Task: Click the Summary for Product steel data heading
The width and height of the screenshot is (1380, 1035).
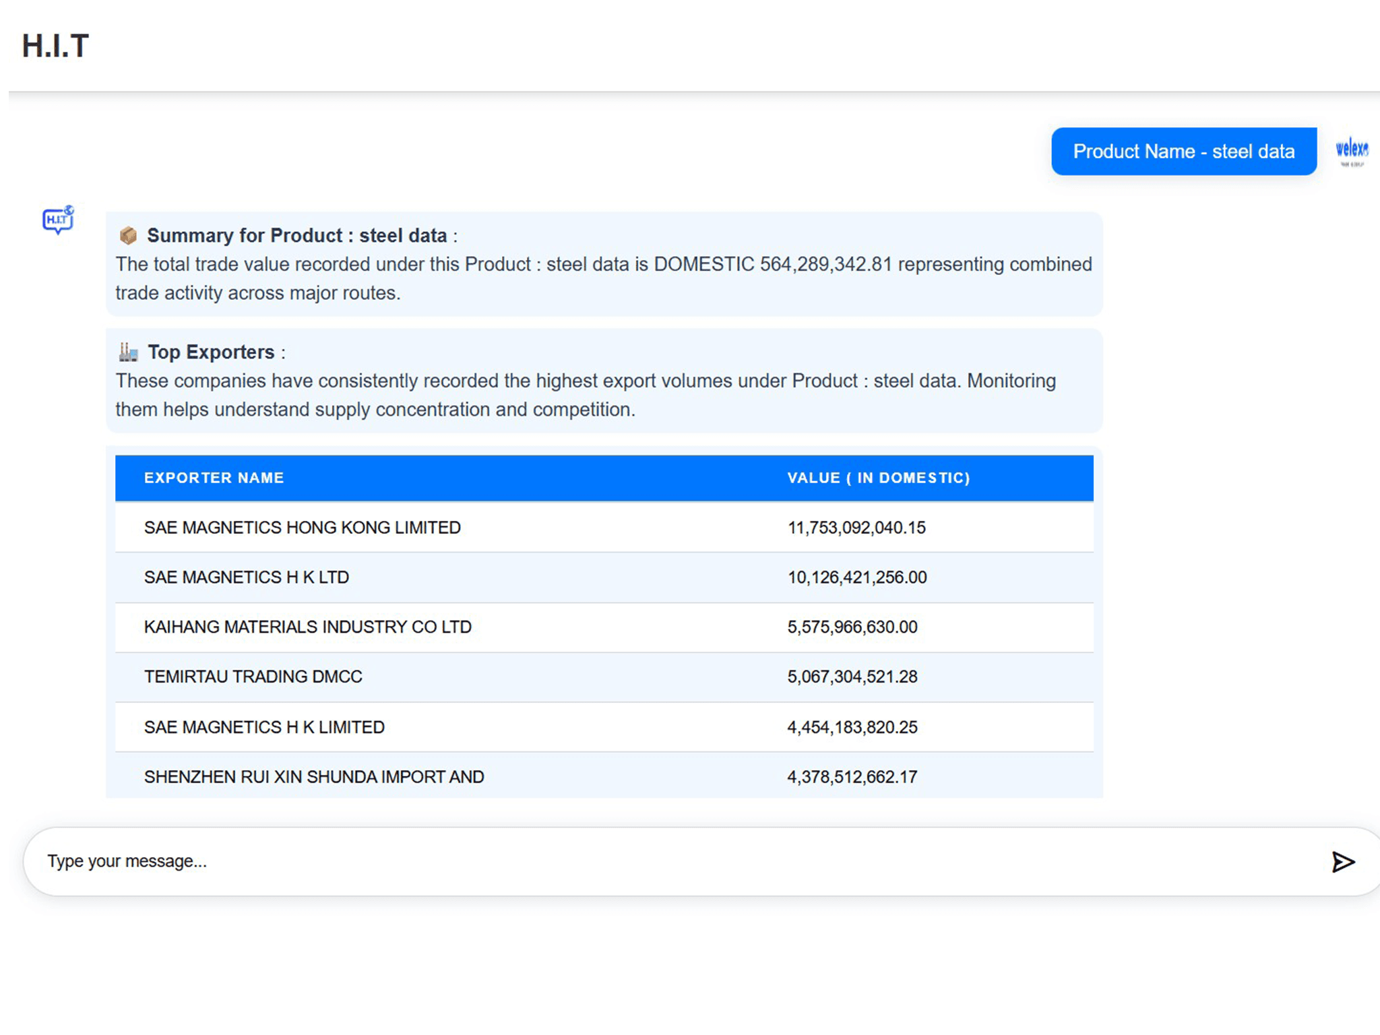Action: click(x=296, y=236)
